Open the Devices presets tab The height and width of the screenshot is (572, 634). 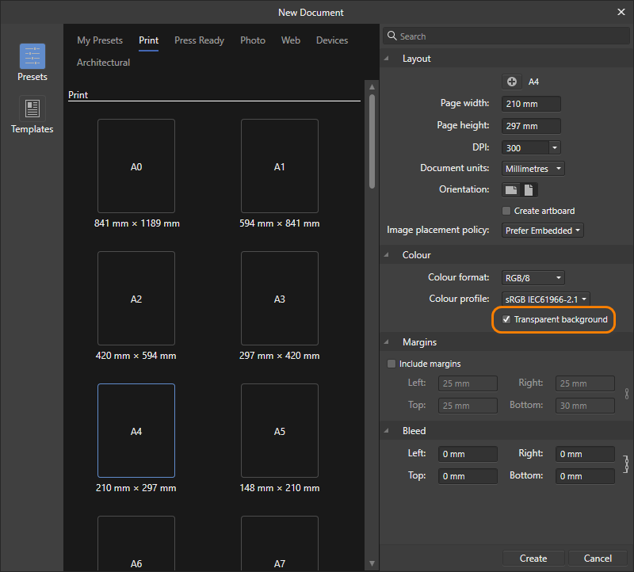pyautogui.click(x=331, y=40)
